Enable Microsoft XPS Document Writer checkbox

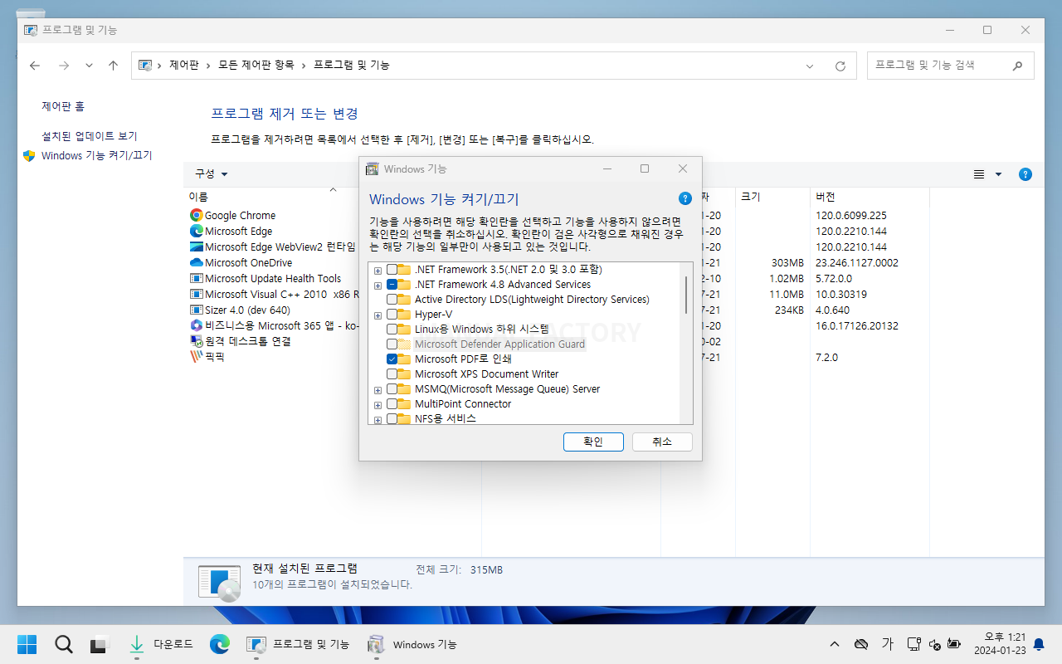point(392,374)
